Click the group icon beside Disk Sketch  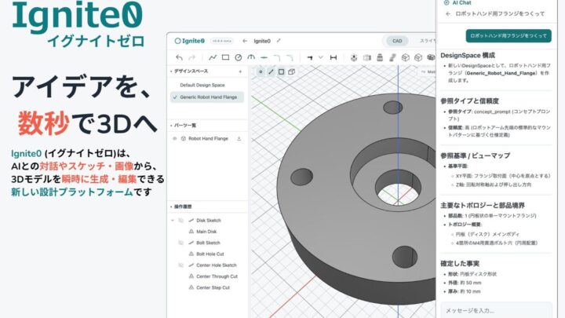point(181,221)
